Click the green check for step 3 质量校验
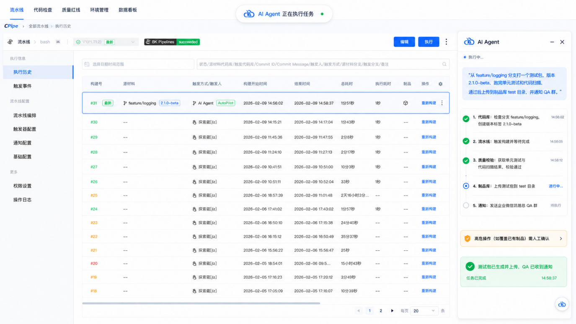 pos(466,161)
